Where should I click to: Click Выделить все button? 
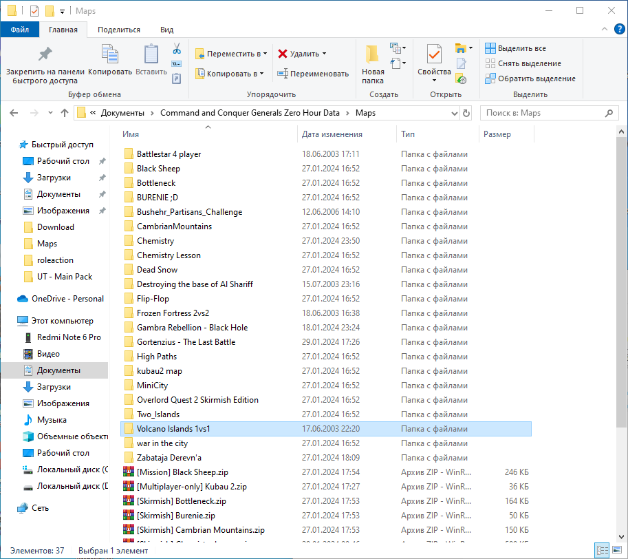(515, 48)
